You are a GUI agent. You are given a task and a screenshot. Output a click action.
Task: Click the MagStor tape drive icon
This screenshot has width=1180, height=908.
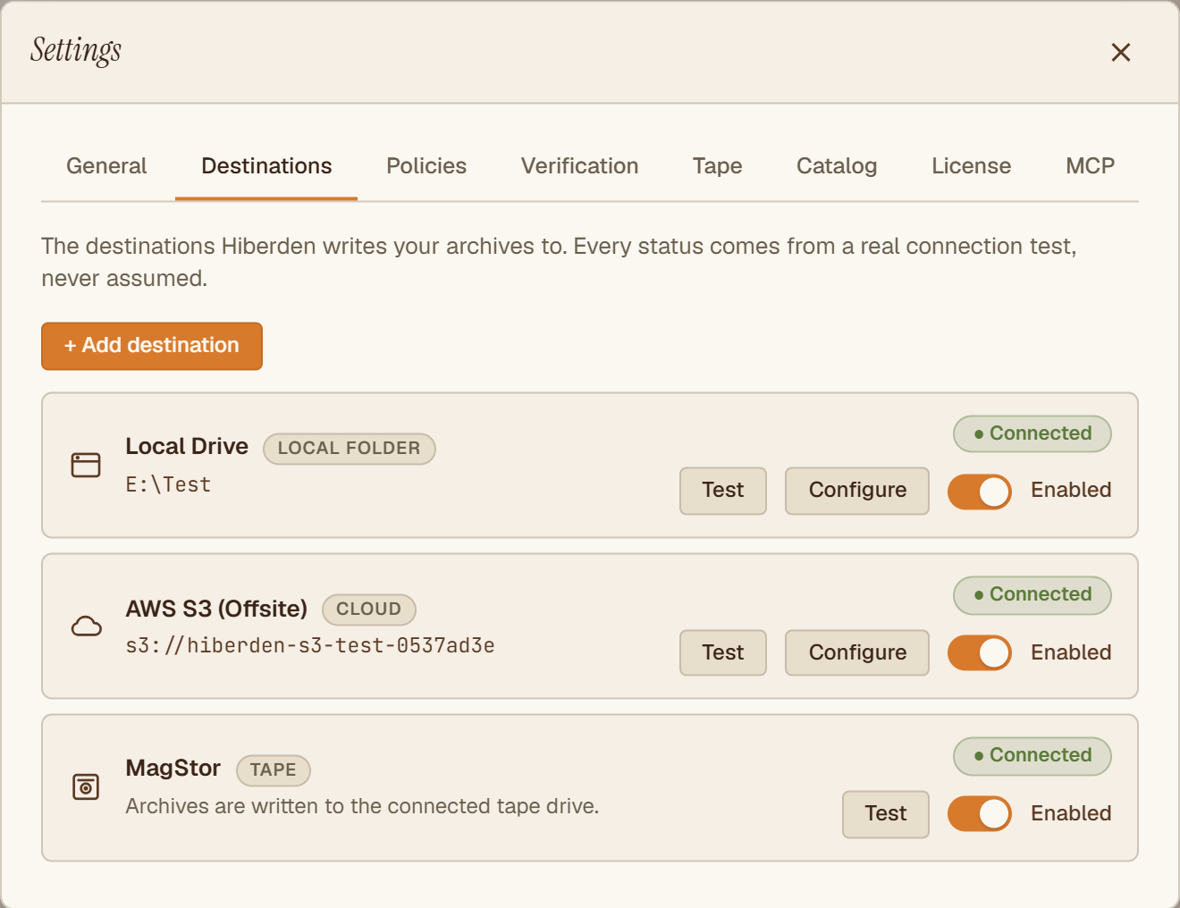[x=86, y=786]
